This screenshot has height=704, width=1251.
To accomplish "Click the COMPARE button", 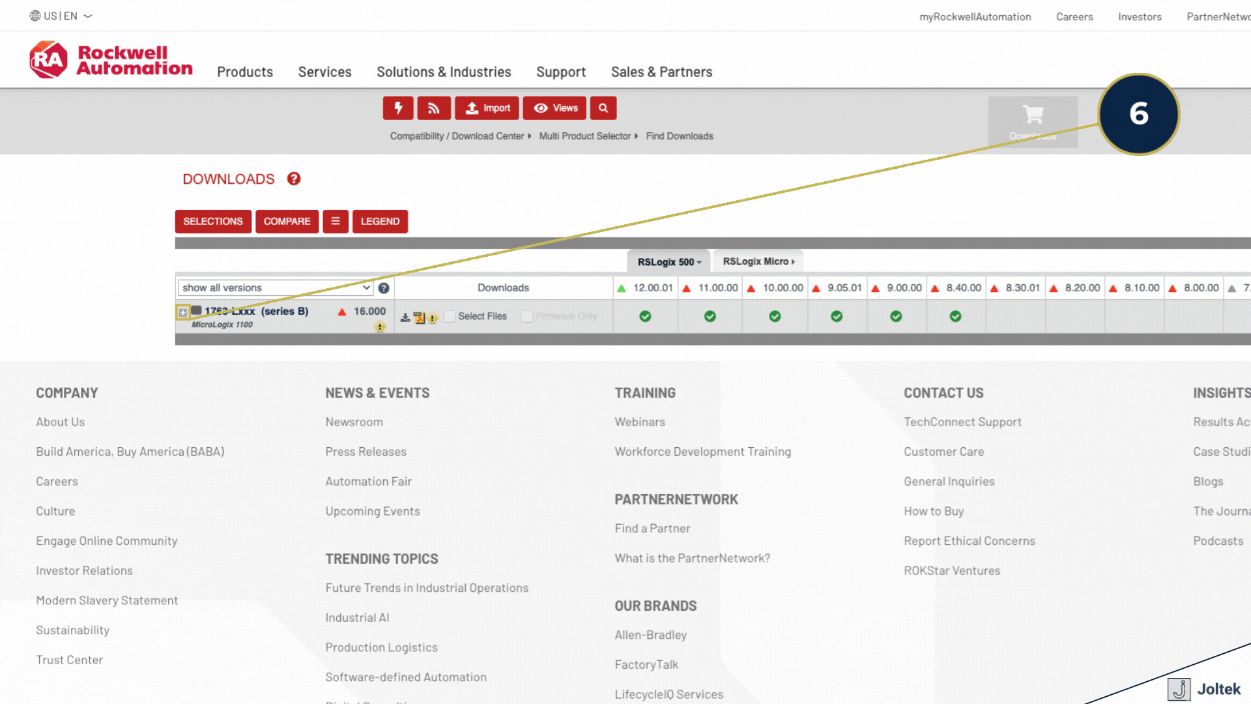I will pos(287,221).
